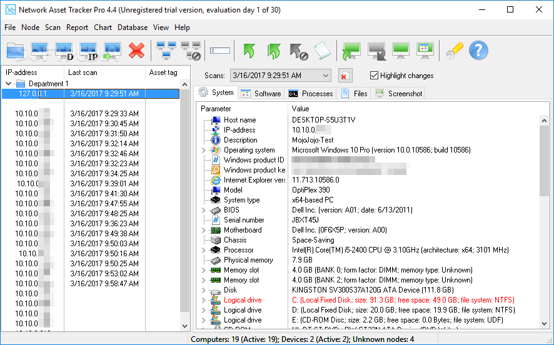Click the Department 1 folder icon
Screen dimensions: 554x345
point(21,84)
